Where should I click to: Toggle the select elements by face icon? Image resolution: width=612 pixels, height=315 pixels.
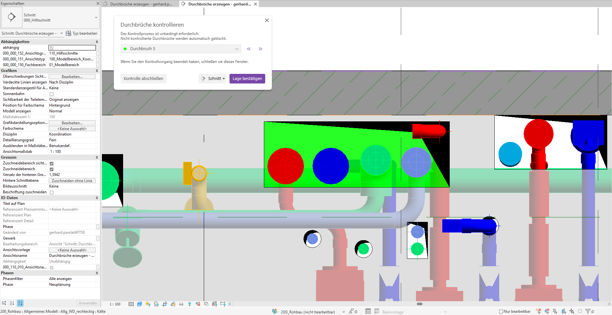pyautogui.click(x=564, y=311)
